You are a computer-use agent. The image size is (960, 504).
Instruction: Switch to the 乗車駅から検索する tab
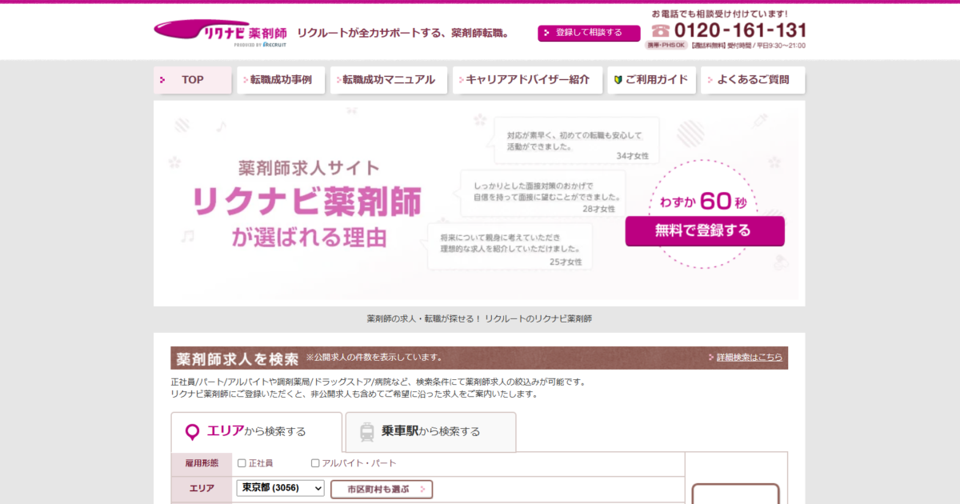430,432
